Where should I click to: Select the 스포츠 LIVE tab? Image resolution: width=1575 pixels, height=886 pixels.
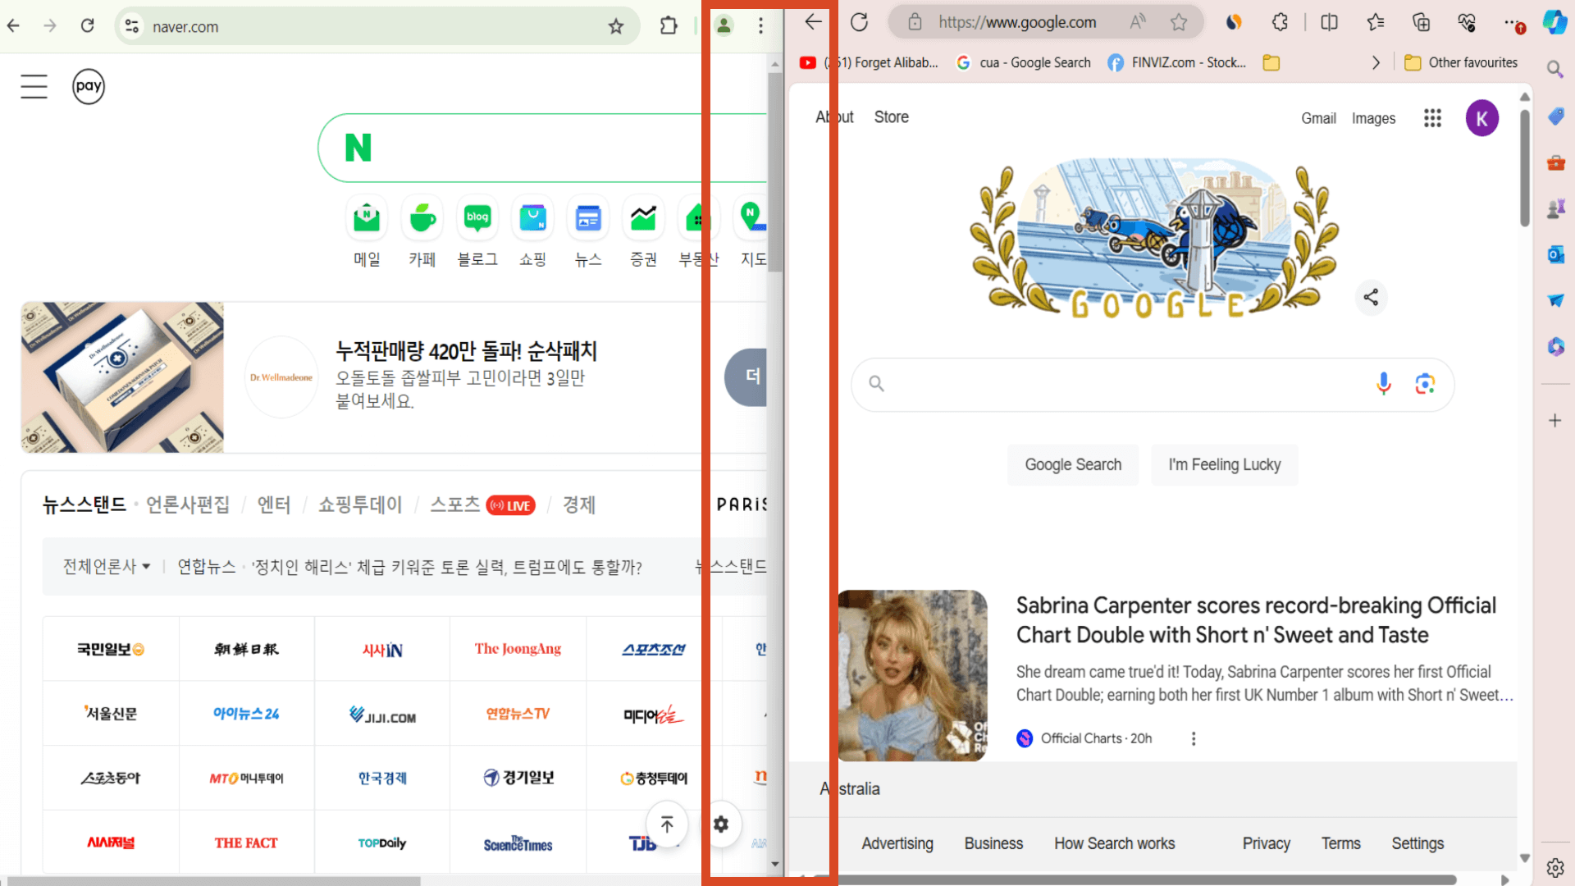pos(482,505)
